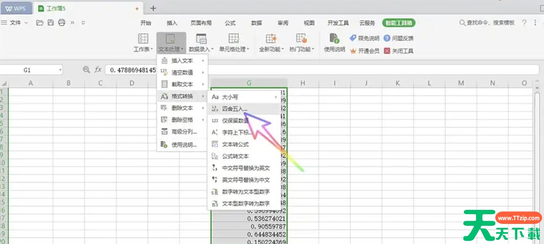The height and width of the screenshot is (244, 544).
Task: Select 数字转为文本型数字 option
Action: (244, 192)
